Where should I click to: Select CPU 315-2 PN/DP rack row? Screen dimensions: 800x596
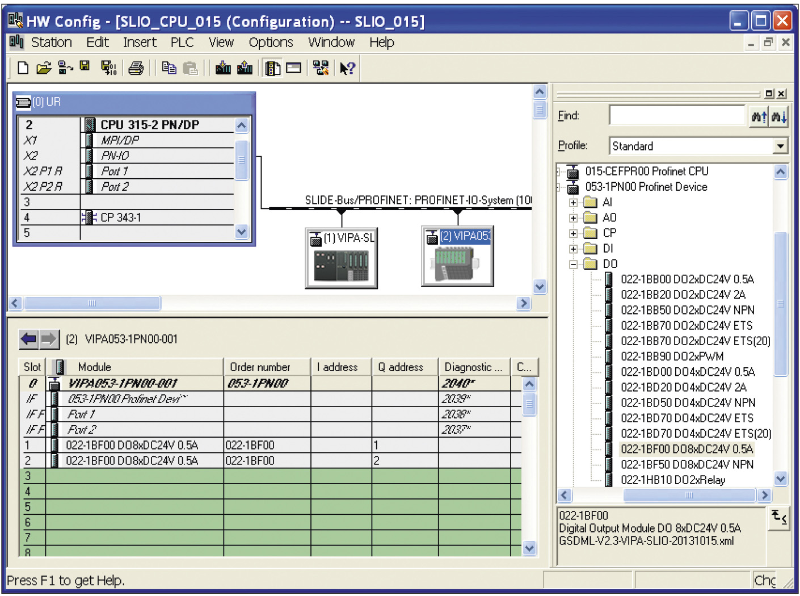point(127,125)
